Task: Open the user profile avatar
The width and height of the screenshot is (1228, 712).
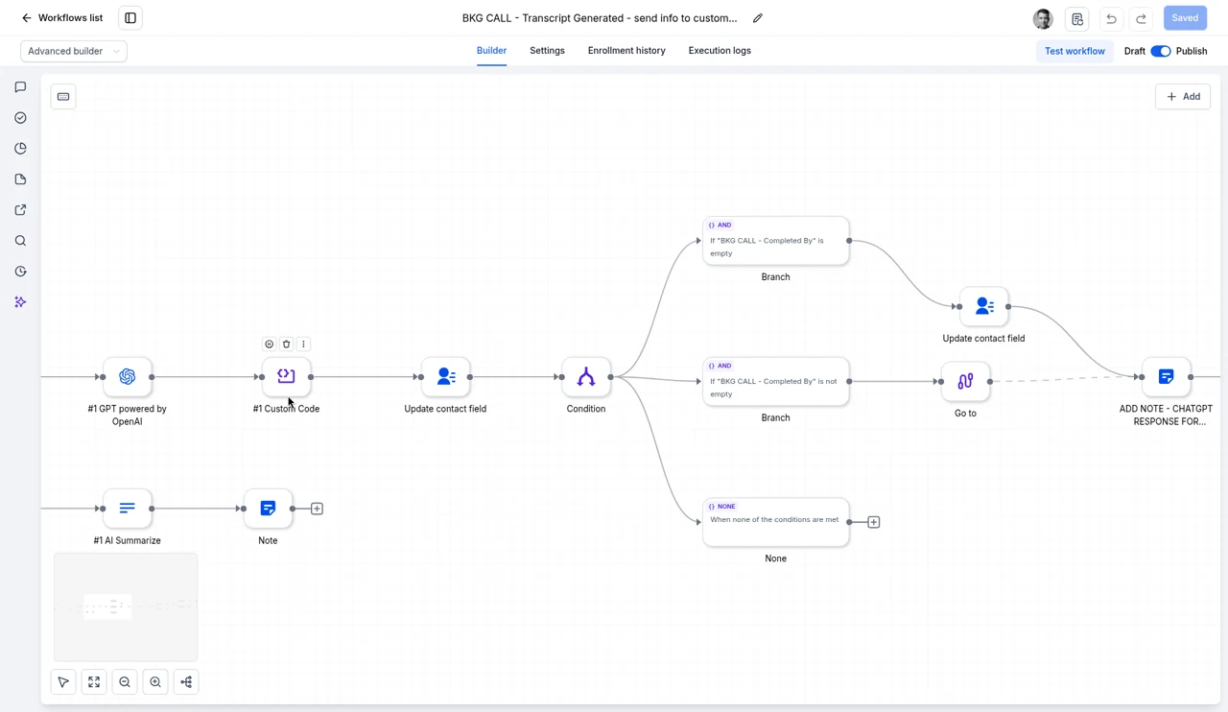Action: click(1043, 18)
